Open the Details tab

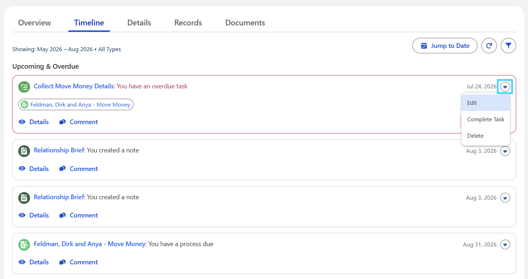click(139, 23)
